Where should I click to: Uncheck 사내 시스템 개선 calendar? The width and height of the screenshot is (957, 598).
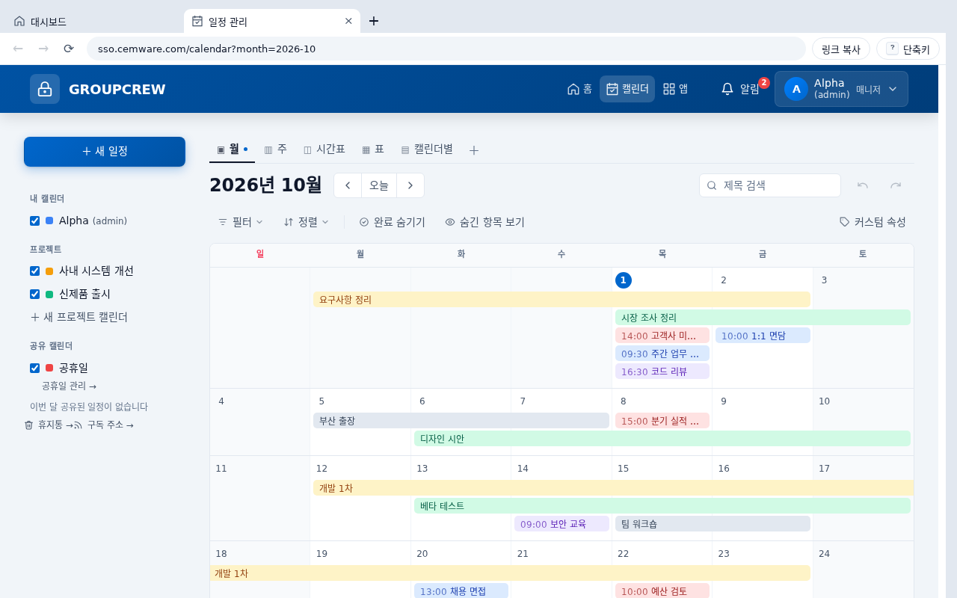pyautogui.click(x=34, y=271)
